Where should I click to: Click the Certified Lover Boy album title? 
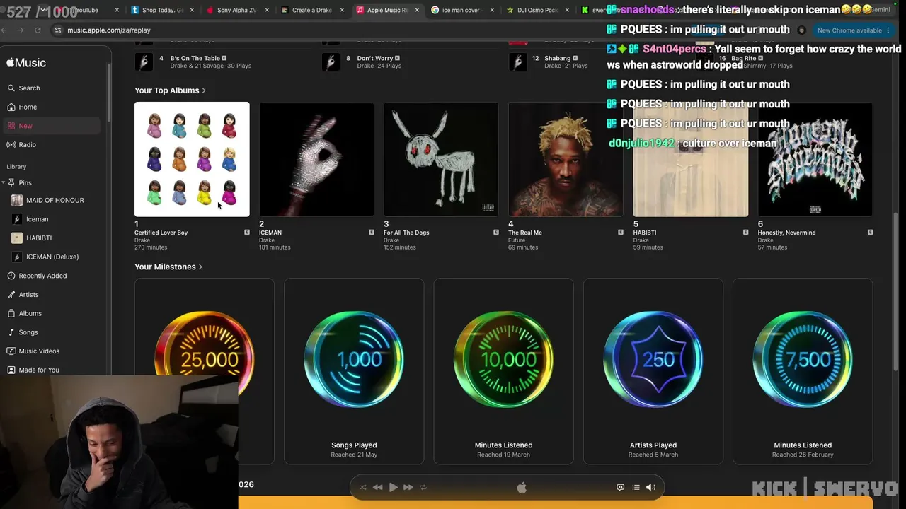tap(161, 233)
